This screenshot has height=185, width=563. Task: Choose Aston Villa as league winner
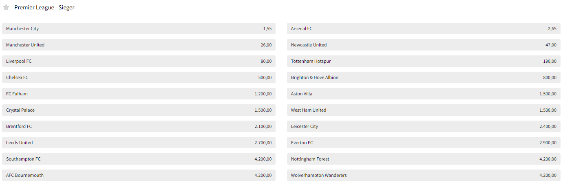point(424,94)
